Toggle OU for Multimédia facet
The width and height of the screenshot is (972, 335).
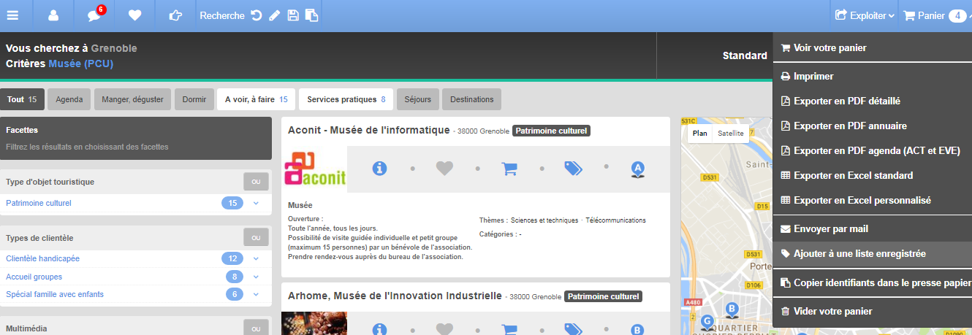pyautogui.click(x=256, y=328)
